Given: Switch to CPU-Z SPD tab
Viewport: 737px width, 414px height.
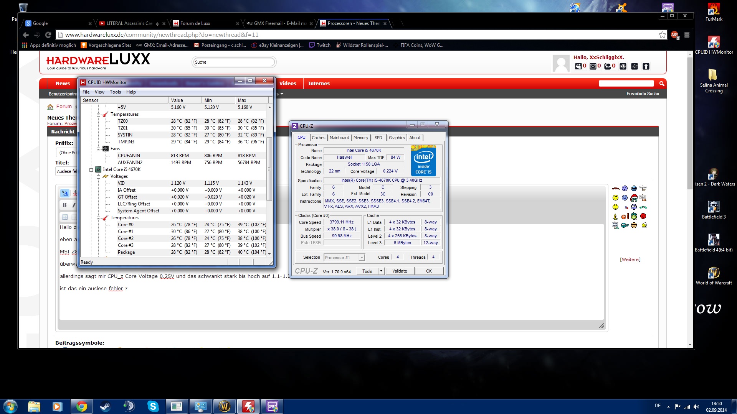Looking at the screenshot, I should click(378, 138).
